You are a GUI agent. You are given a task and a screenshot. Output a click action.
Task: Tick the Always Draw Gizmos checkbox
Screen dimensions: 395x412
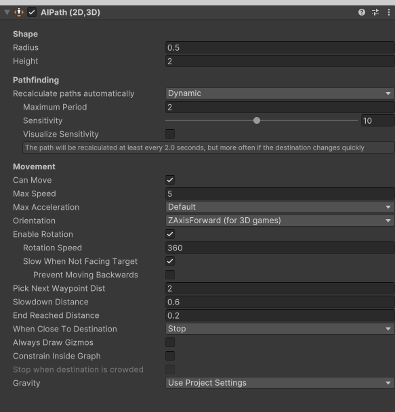click(170, 342)
